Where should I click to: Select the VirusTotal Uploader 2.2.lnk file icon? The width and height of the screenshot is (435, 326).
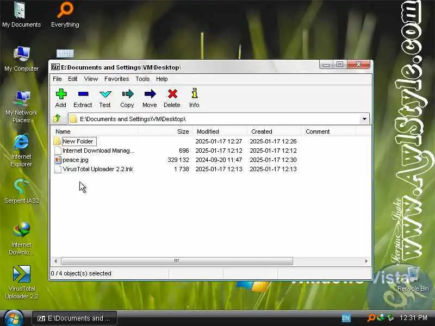[58, 169]
